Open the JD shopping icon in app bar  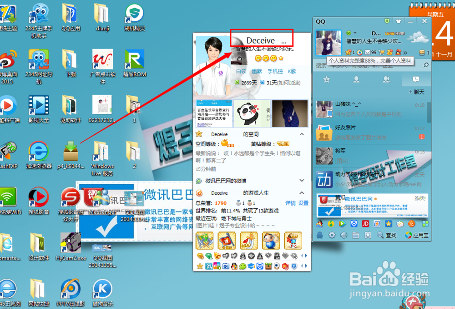pyautogui.click(x=365, y=223)
